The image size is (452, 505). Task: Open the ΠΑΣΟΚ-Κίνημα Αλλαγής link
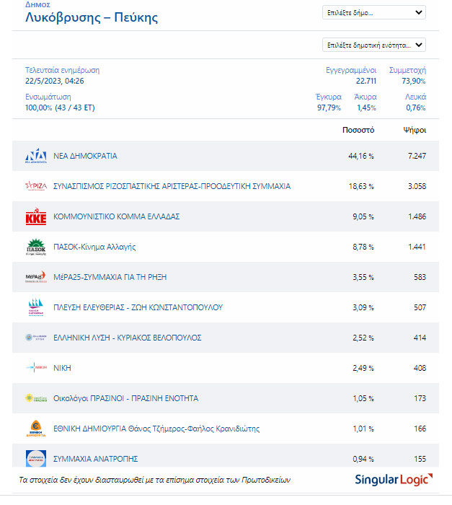[x=94, y=247]
